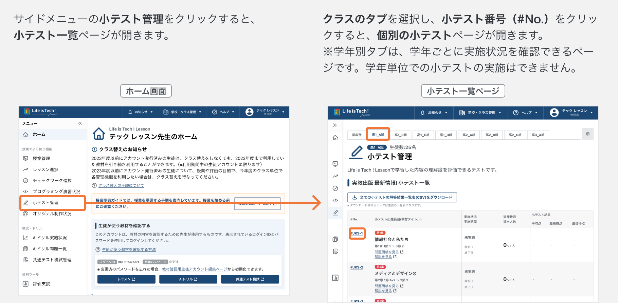Image resolution: width=618 pixels, height=303 pixels.
Task: Open 授業管理 in the side menu
Action: coord(41,158)
